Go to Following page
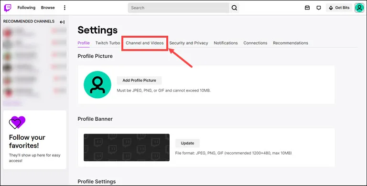367x186 pixels. pos(26,8)
